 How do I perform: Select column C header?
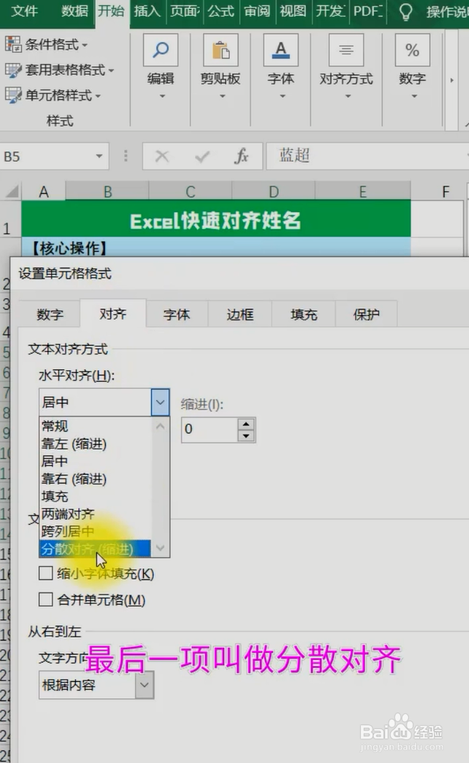point(190,192)
